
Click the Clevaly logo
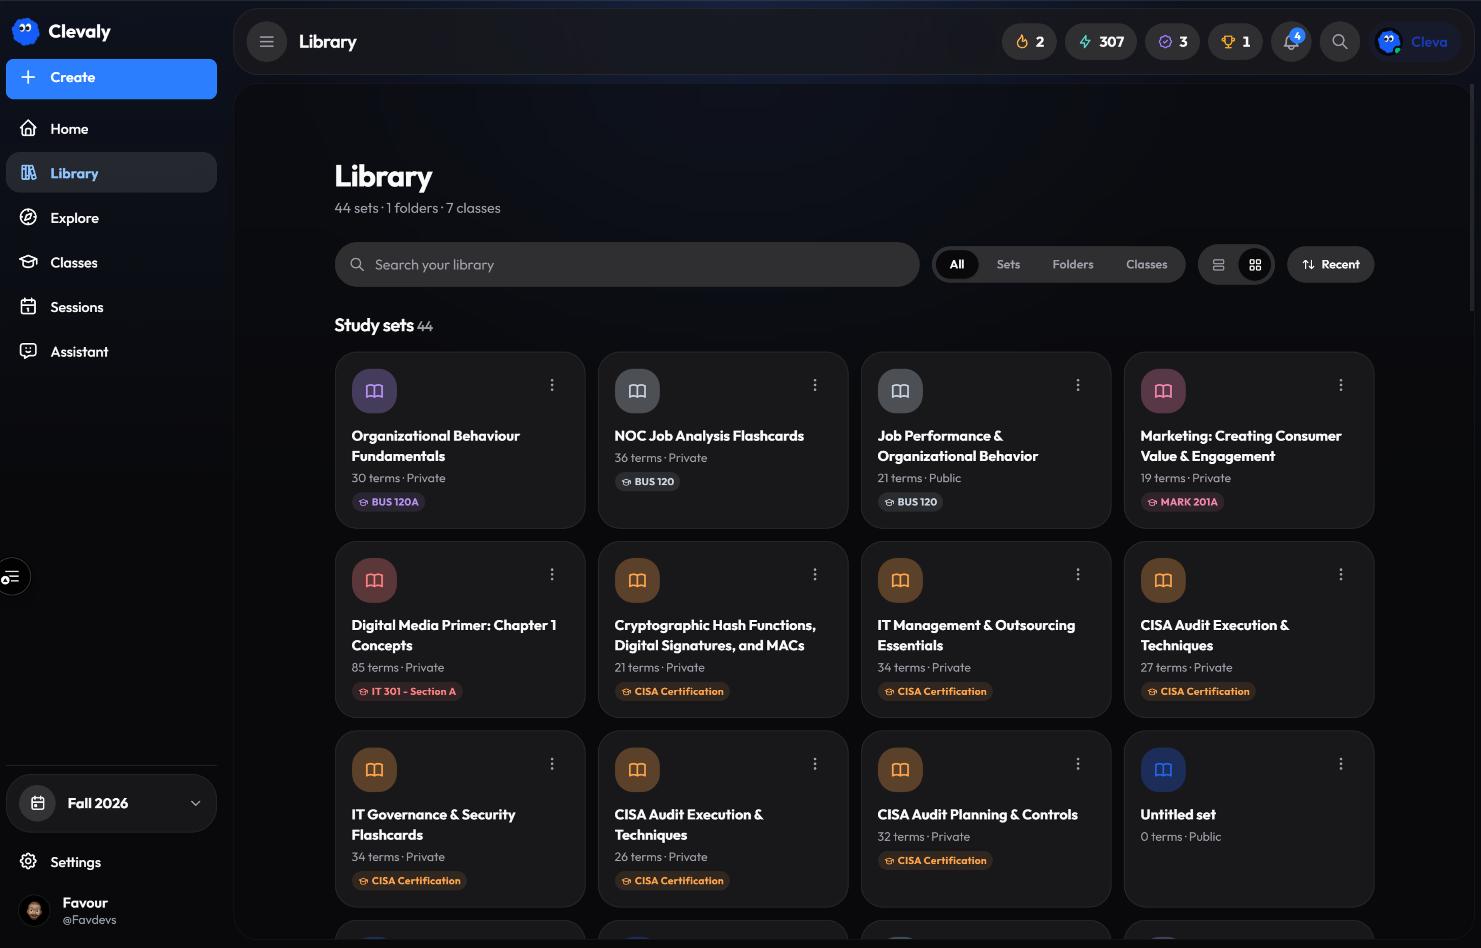coord(62,32)
